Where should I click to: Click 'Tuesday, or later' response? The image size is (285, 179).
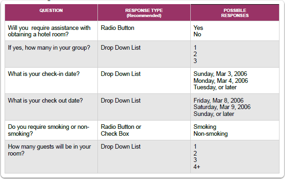coord(215,87)
